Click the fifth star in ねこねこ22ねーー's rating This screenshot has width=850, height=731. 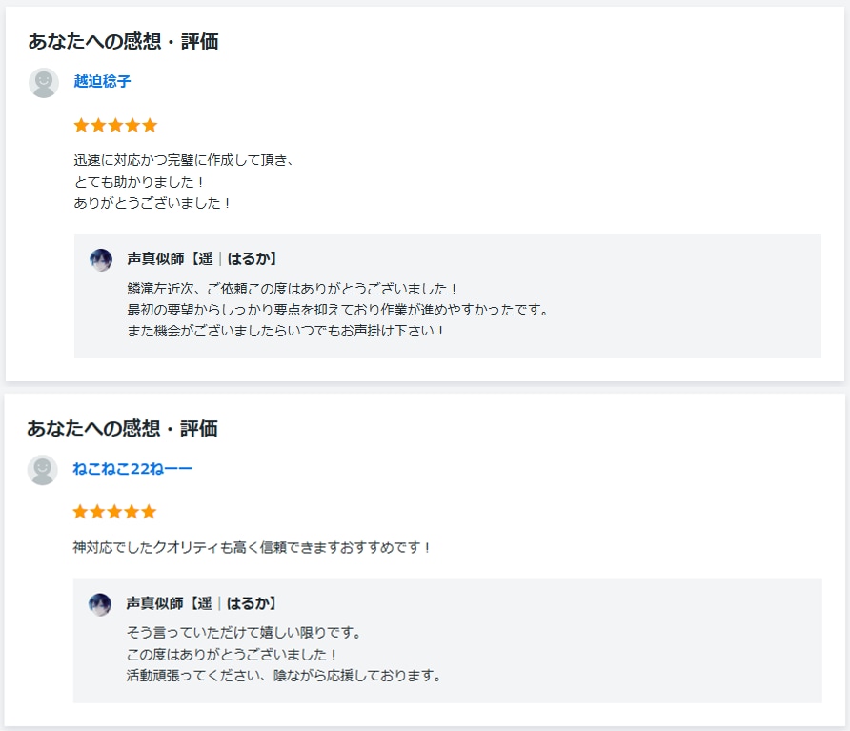(x=149, y=512)
